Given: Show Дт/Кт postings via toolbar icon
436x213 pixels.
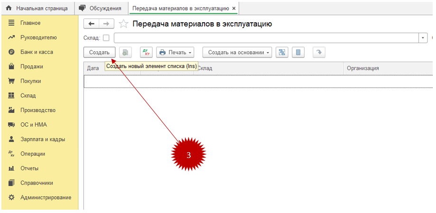Looking at the screenshot, I should [x=146, y=52].
